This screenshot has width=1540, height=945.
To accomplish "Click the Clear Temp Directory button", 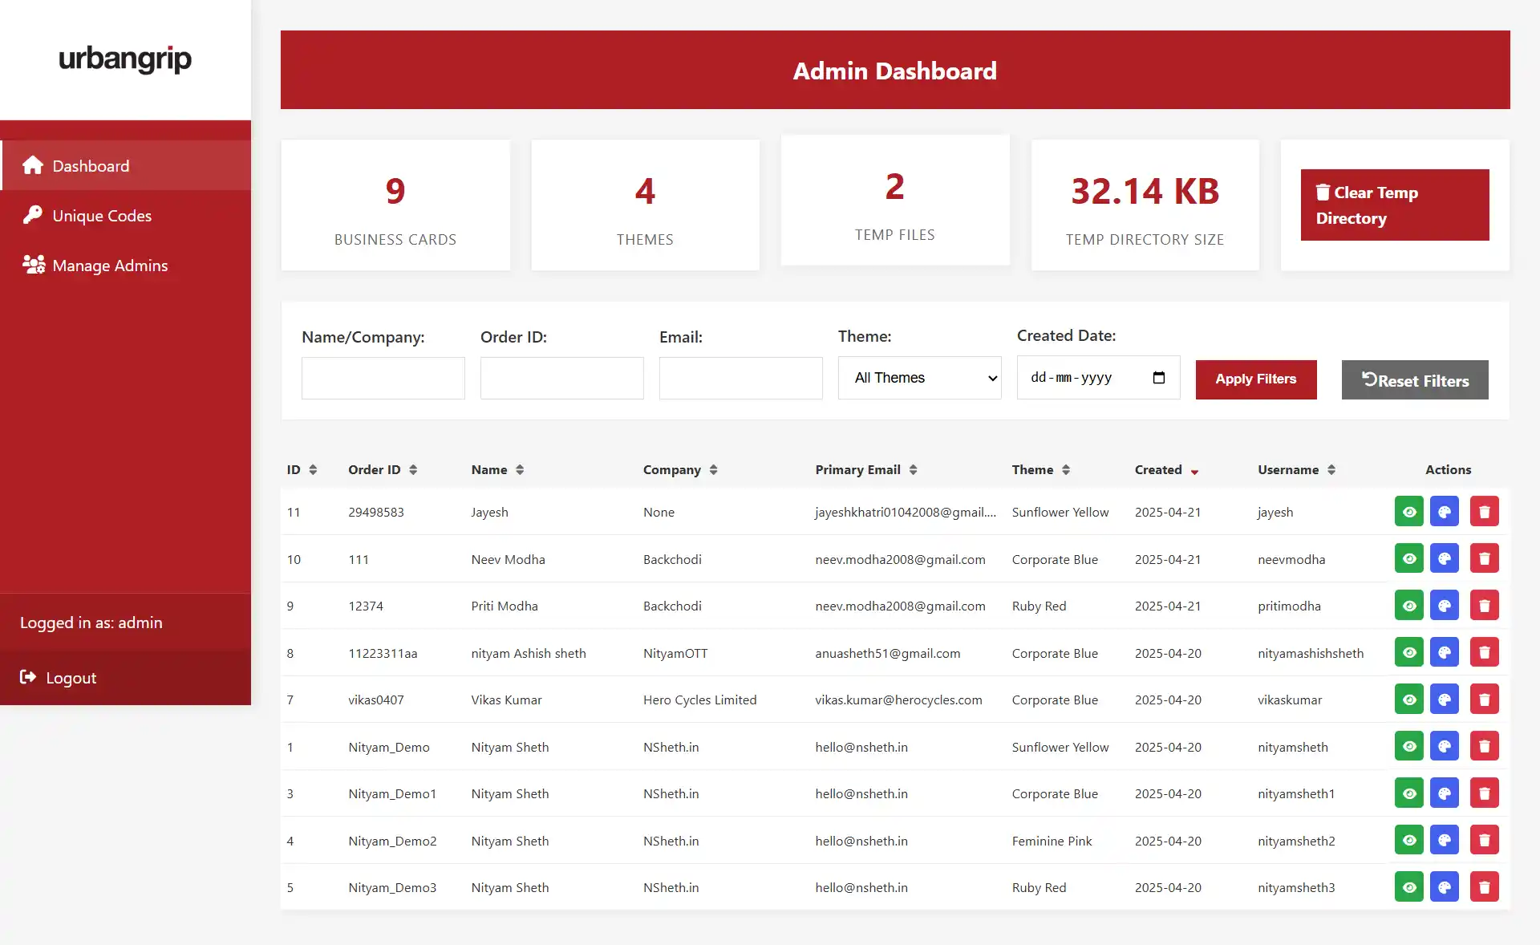I will 1394,205.
